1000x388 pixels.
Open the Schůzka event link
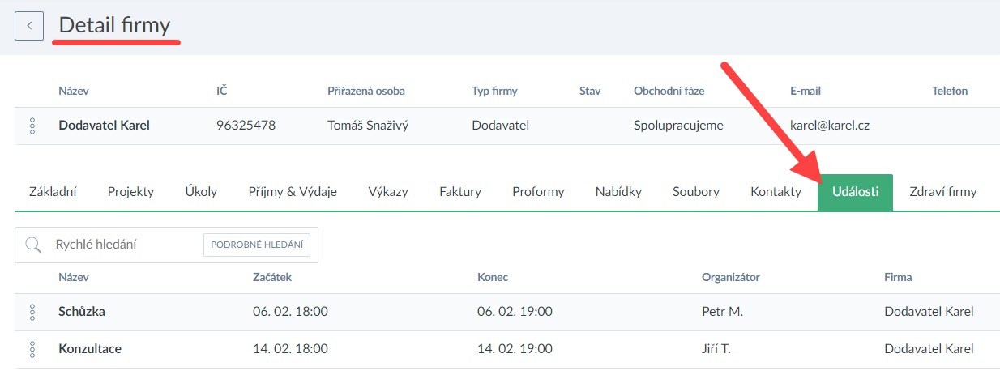[82, 312]
